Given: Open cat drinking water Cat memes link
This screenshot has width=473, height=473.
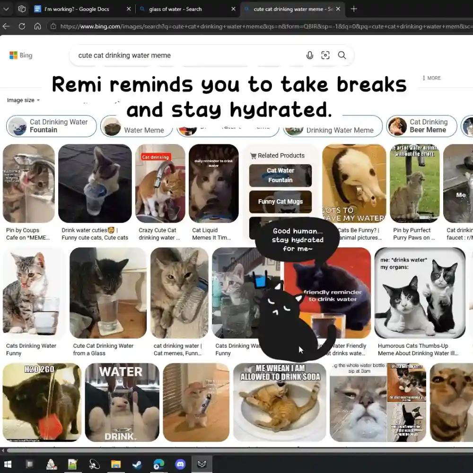Looking at the screenshot, I should click(x=178, y=350).
